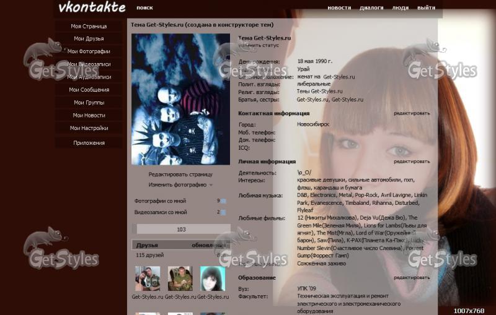Click the Контактная информация heading
Image resolution: width=496 pixels, height=315 pixels.
(x=273, y=113)
